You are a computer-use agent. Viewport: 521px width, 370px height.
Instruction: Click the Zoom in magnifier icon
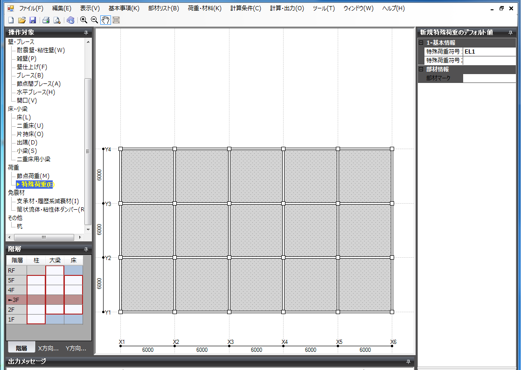point(84,20)
